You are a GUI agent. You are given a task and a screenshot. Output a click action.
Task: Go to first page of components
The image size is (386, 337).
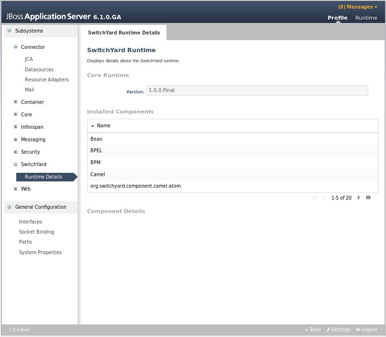click(x=314, y=198)
